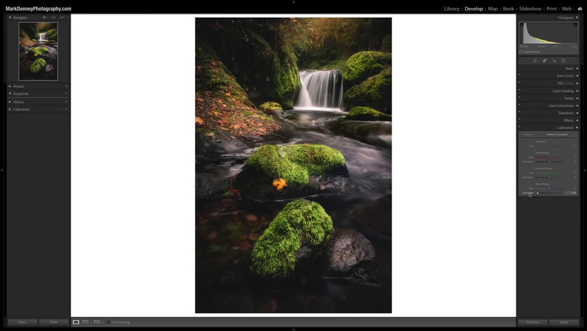Expand the Basic panel
This screenshot has width=587, height=331.
click(x=577, y=69)
